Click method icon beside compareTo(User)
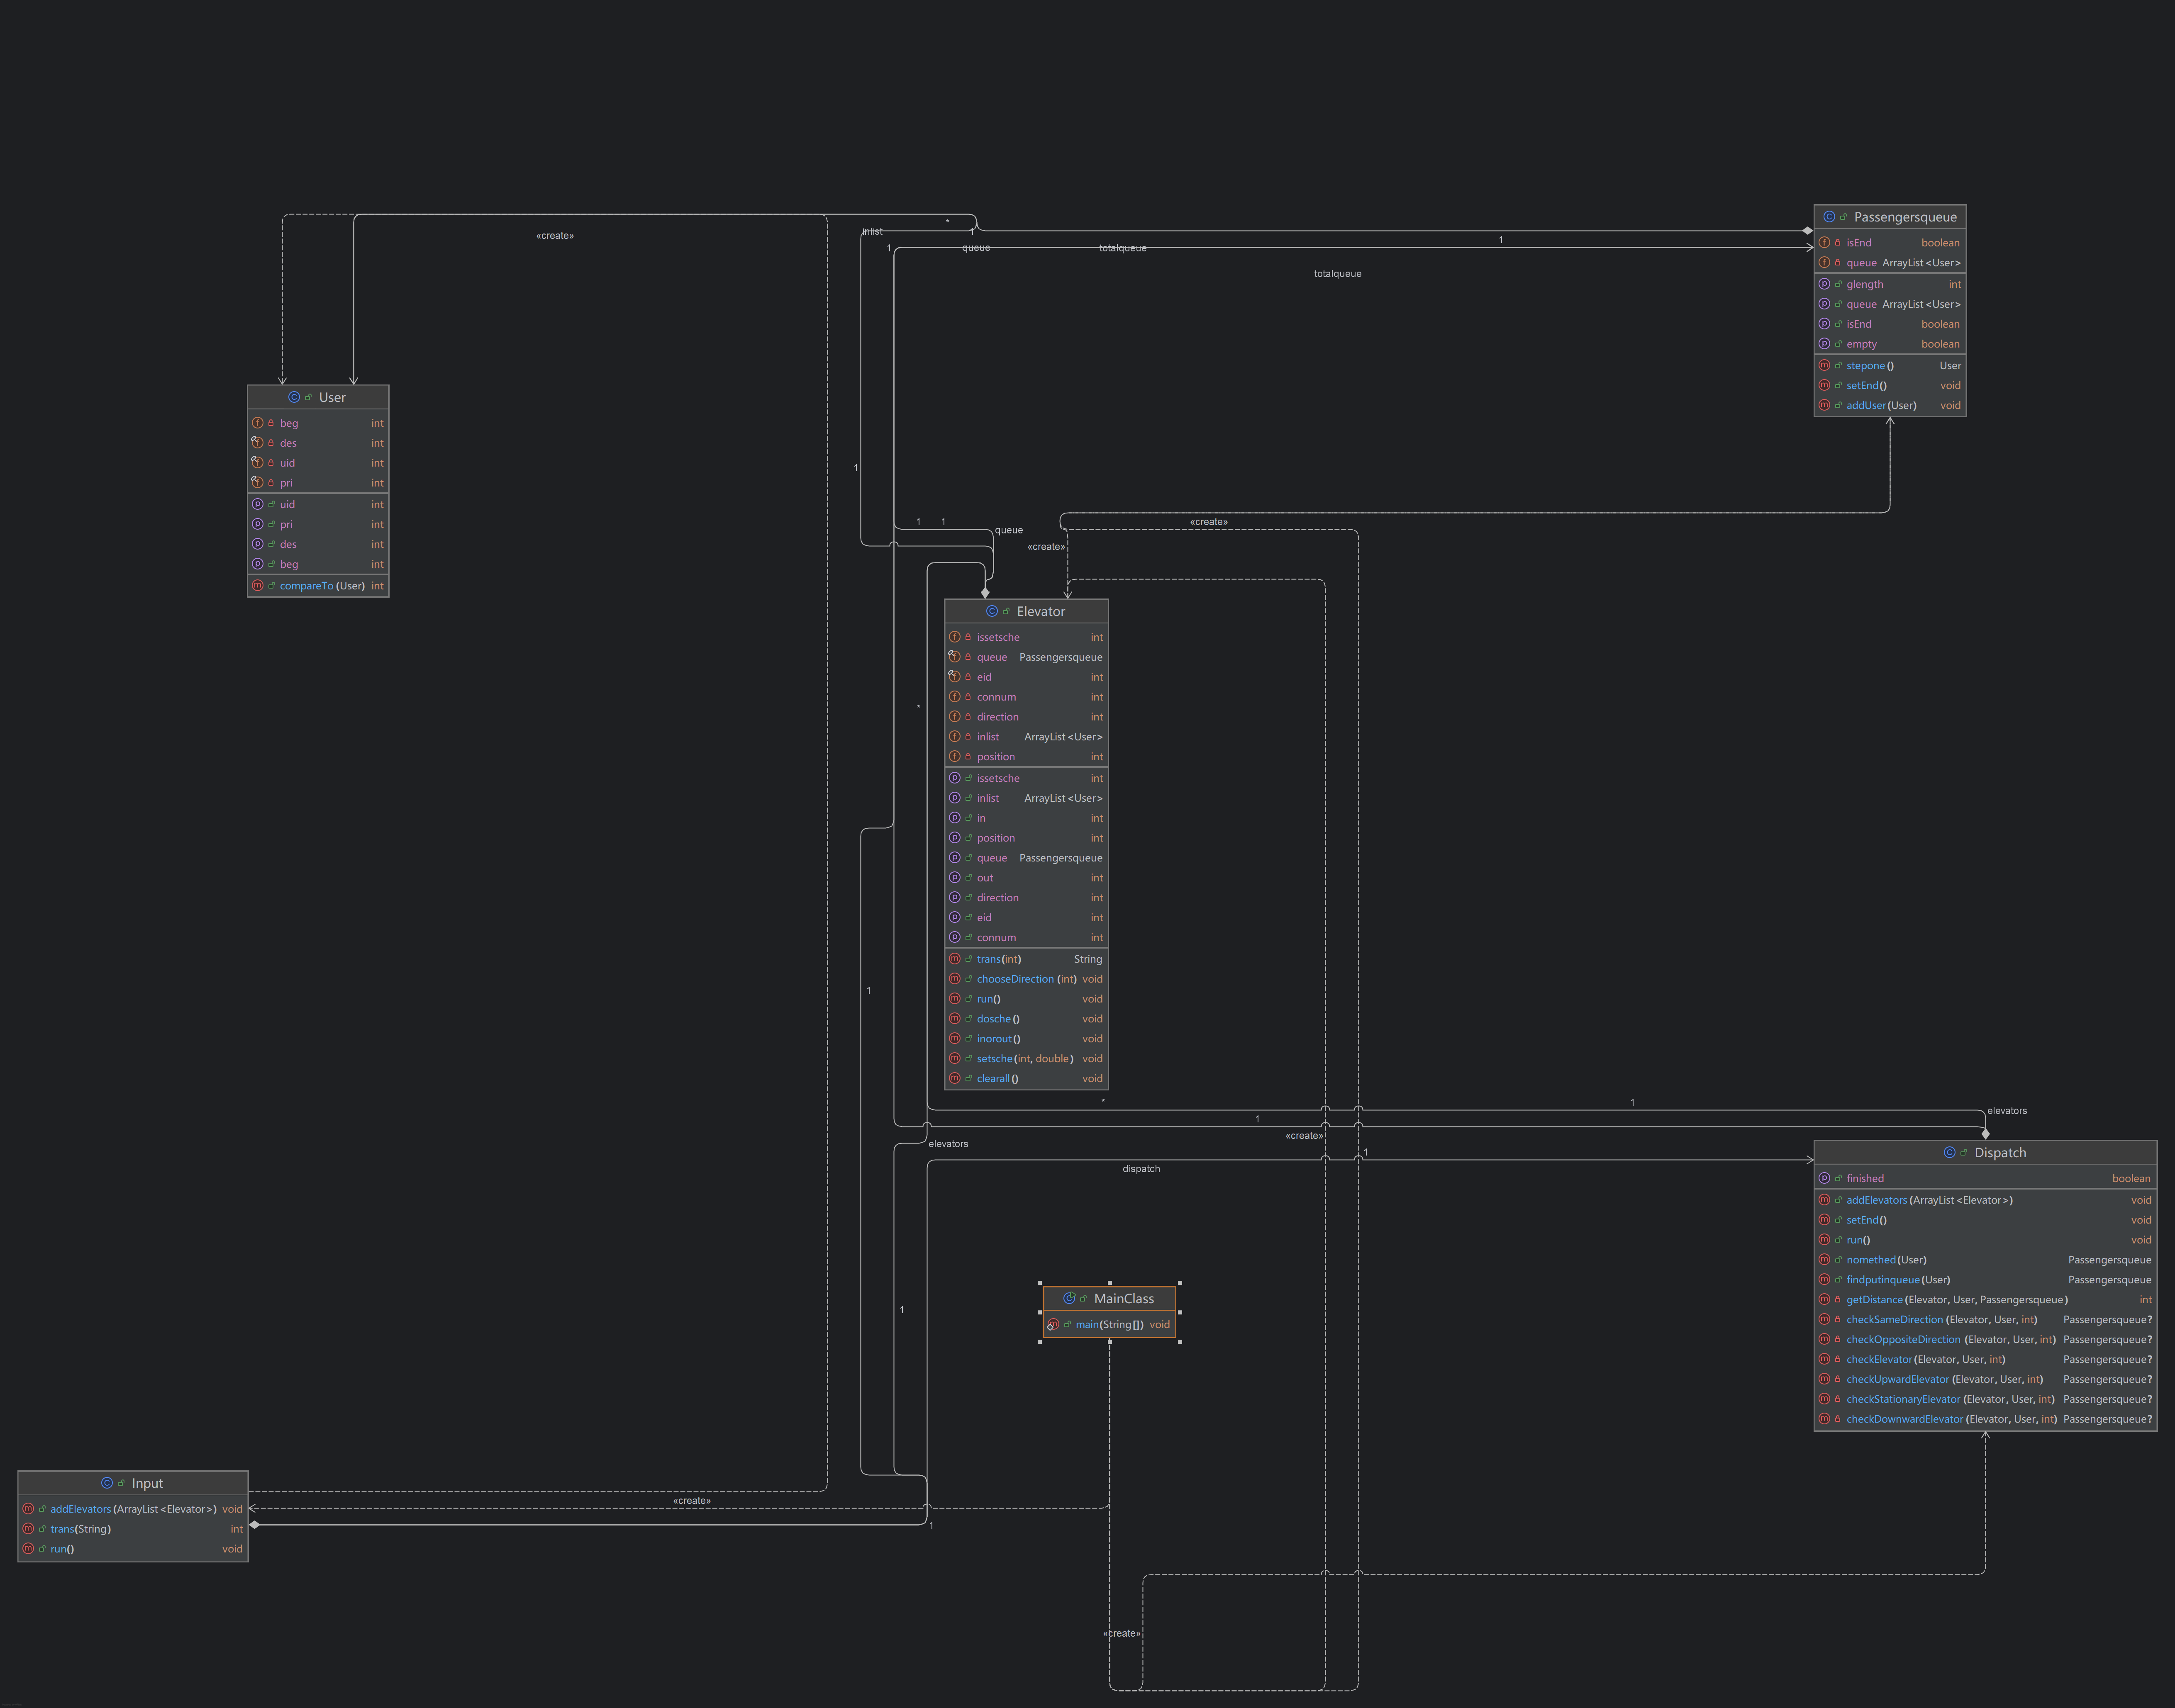The width and height of the screenshot is (2175, 1708). point(257,586)
